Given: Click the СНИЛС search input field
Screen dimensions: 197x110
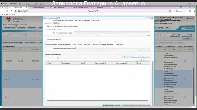Looking at the screenshot, I should pyautogui.click(x=32, y=35).
